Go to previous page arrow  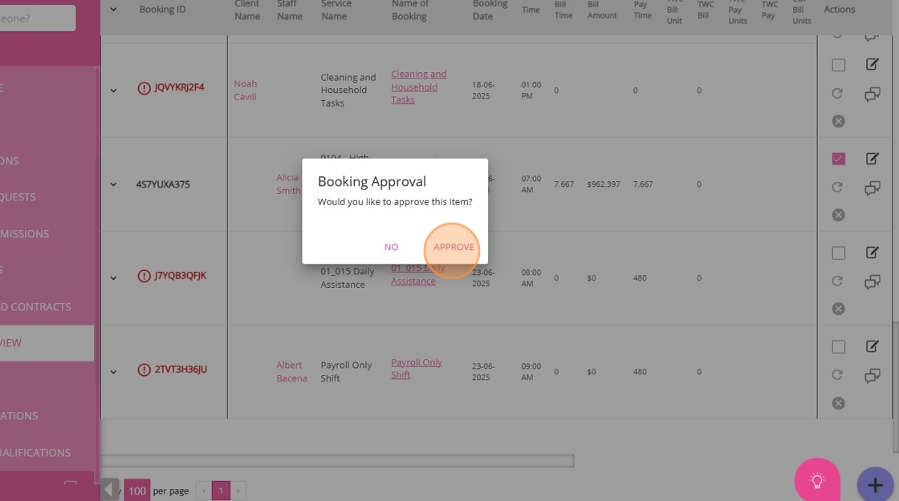pos(204,491)
